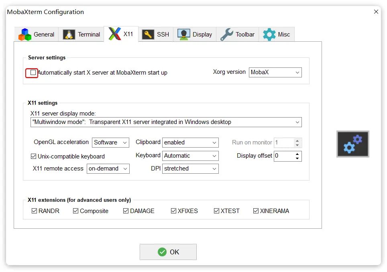The width and height of the screenshot is (387, 272).
Task: Click the Display tab monitor icon
Action: coord(184,35)
